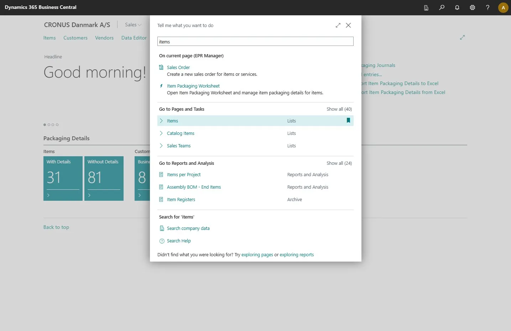Open the Sales dropdown menu
This screenshot has width=511, height=331.
(x=133, y=25)
